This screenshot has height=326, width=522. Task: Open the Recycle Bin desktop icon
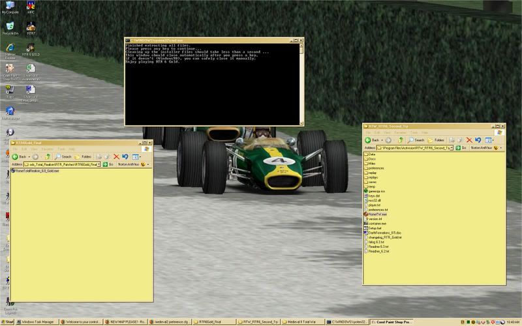[x=10, y=27]
